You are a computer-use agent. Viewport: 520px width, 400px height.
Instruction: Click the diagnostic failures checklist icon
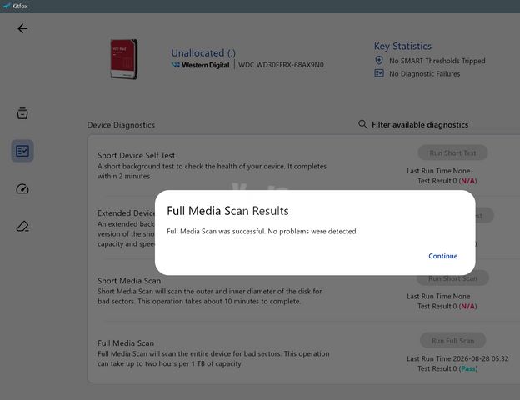pos(379,73)
